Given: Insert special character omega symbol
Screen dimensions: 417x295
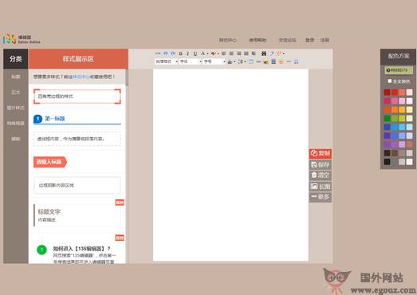Looking at the screenshot, I should point(296,61).
